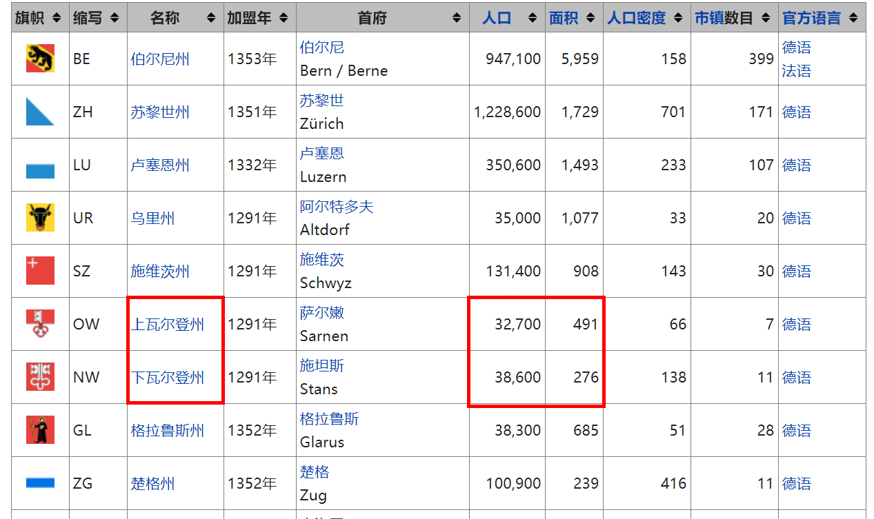Screen dimensions: 874x519
Task: Open the 法语 language link in Bern row
Action: 796,71
